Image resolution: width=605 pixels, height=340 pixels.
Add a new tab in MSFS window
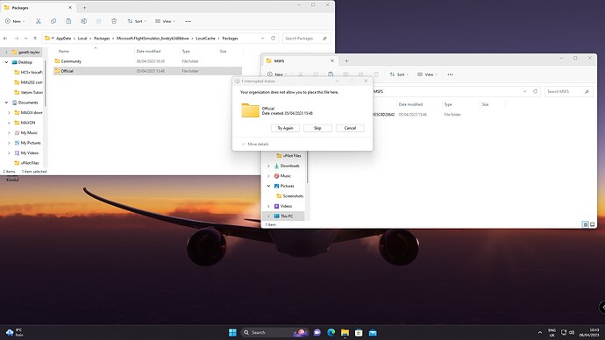pos(346,60)
